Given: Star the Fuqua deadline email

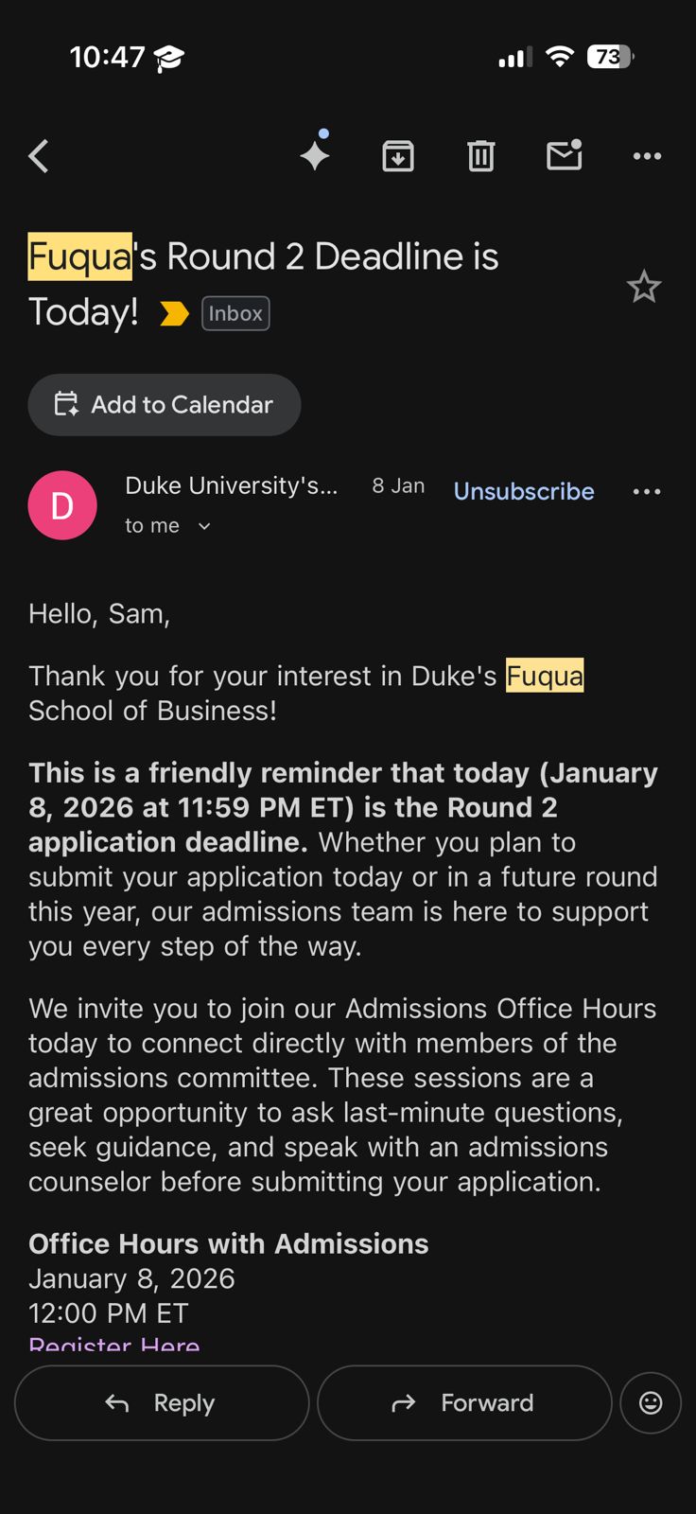Looking at the screenshot, I should [x=644, y=286].
